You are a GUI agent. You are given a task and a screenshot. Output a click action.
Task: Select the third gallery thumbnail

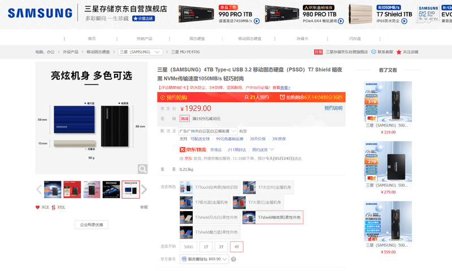pyautogui.click(x=92, y=190)
